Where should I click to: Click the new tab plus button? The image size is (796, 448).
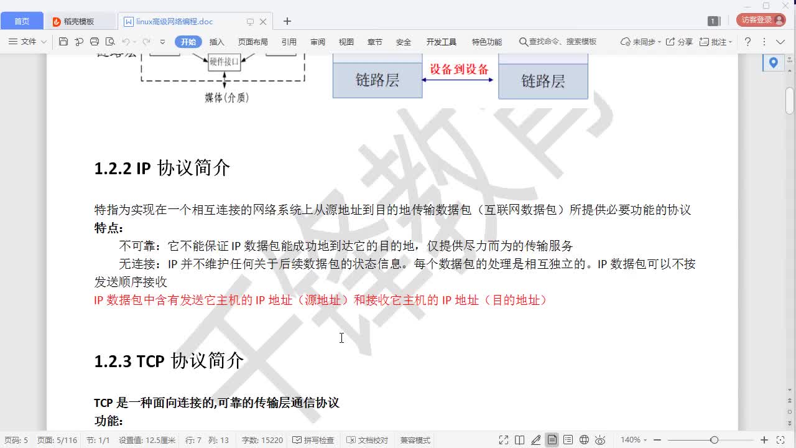[287, 21]
